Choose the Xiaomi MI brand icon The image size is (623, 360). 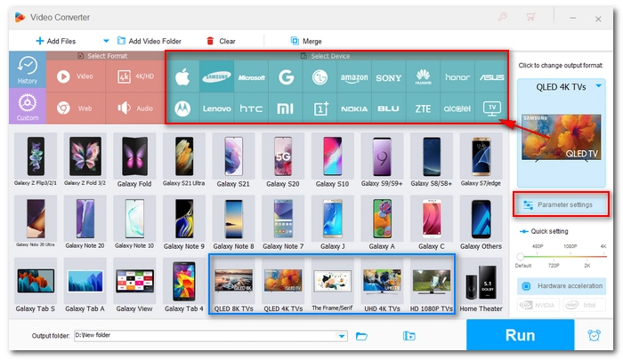(x=286, y=108)
